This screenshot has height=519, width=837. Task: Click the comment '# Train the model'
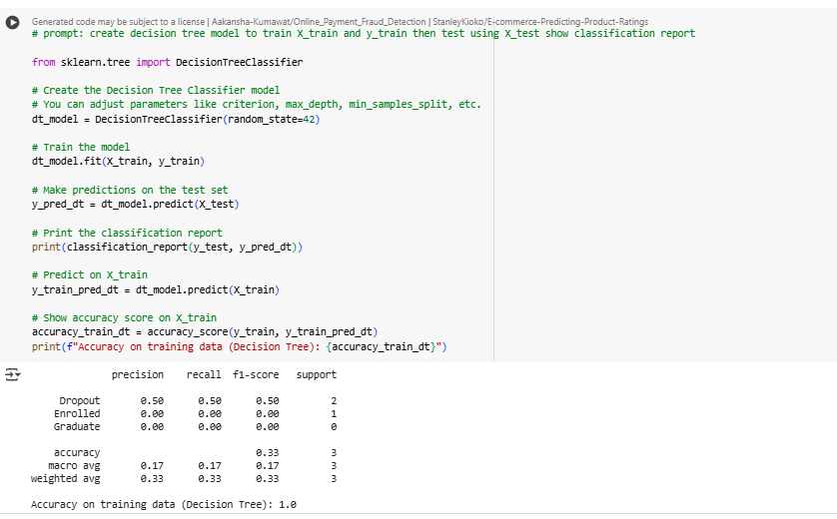(x=81, y=148)
